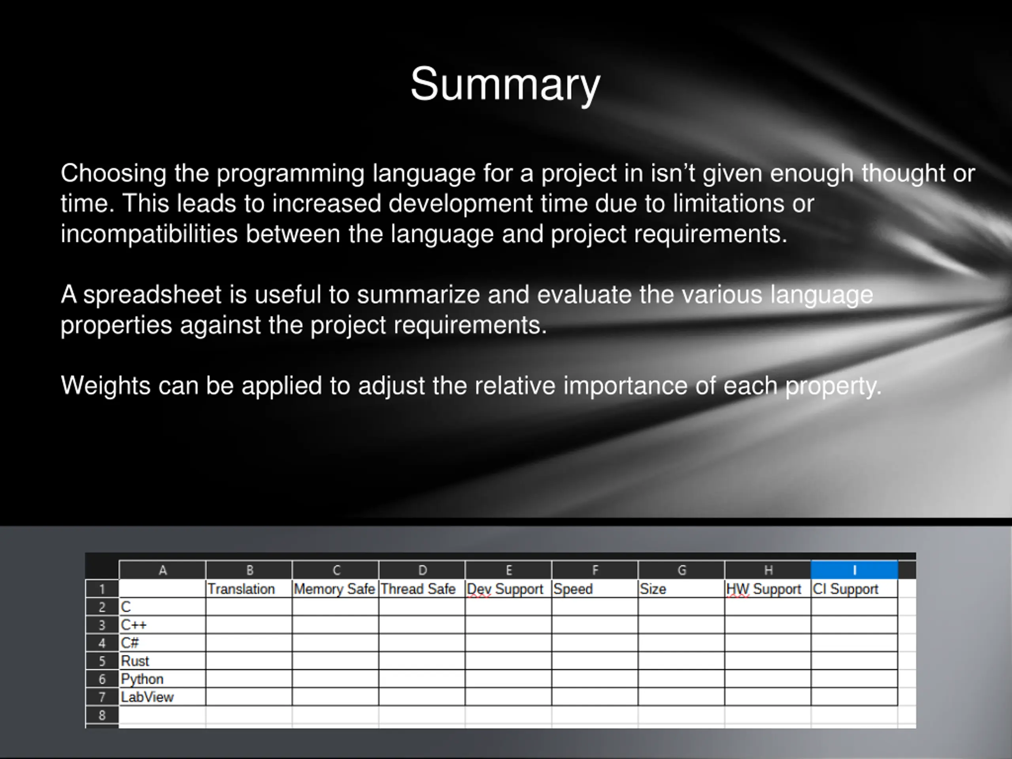Click the highlighted column I header
Screen dimensions: 1012x759
click(x=854, y=570)
